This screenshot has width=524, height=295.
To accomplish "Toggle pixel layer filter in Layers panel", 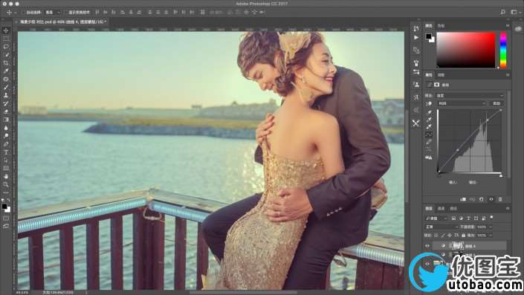I will point(454,218).
